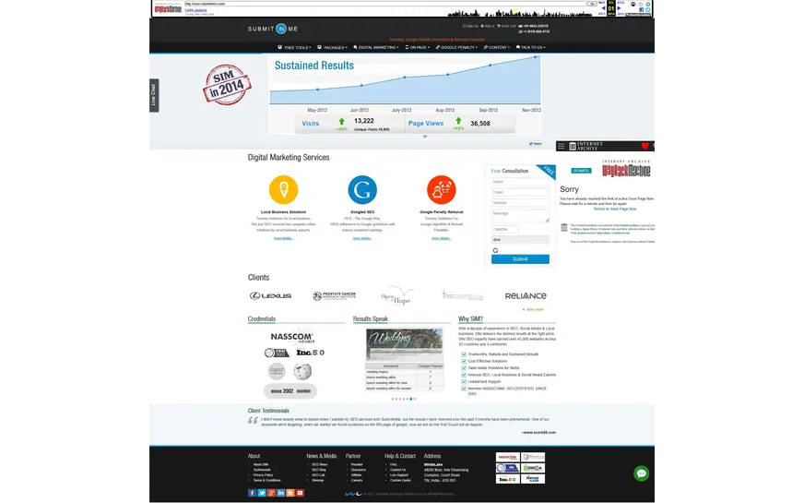
Task: Click the DMCA badge in footer
Action: tap(533, 468)
